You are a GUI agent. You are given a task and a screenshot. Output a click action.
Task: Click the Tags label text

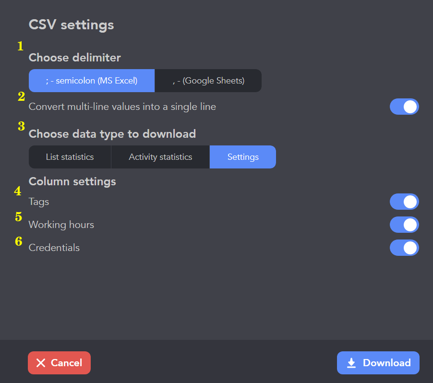(39, 202)
